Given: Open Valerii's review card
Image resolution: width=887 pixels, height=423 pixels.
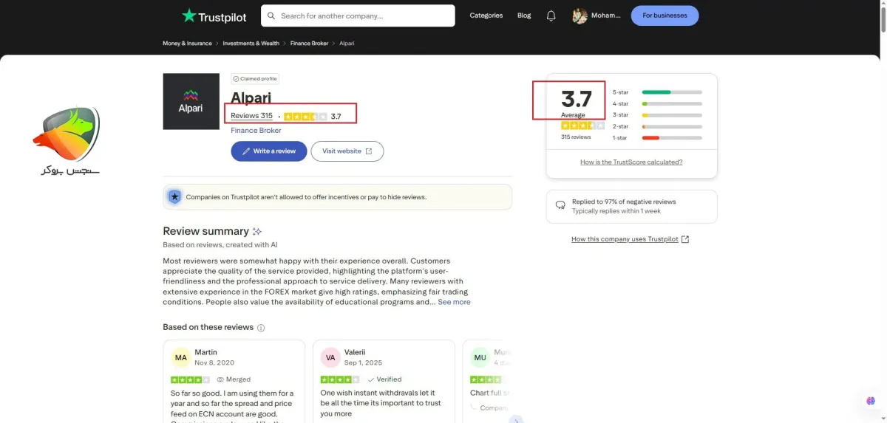Looking at the screenshot, I should (x=384, y=381).
